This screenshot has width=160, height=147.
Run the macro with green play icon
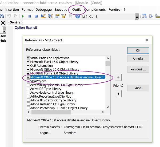pyautogui.click(x=23, y=16)
